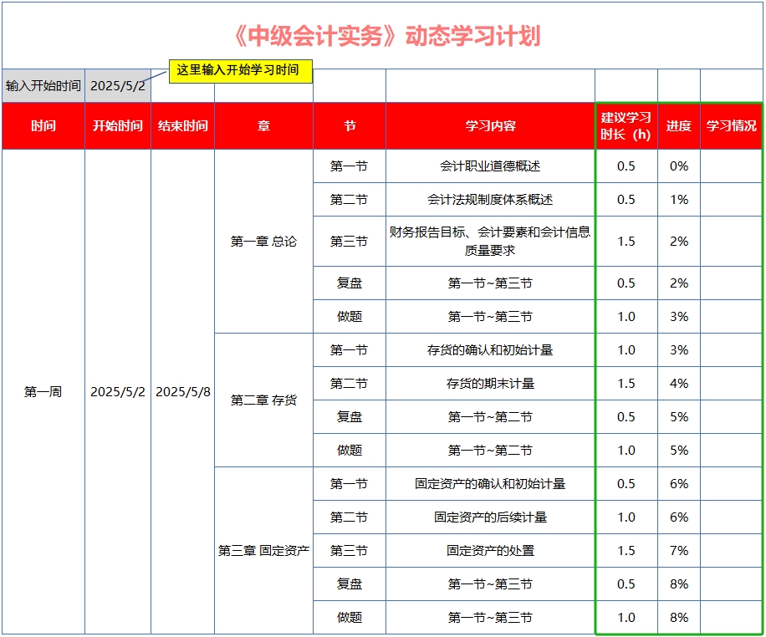Click the 第一周 time period cell

tap(42, 392)
